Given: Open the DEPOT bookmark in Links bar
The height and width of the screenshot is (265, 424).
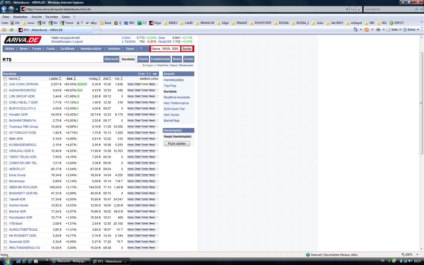Looking at the screenshot, I should pyautogui.click(x=396, y=23).
